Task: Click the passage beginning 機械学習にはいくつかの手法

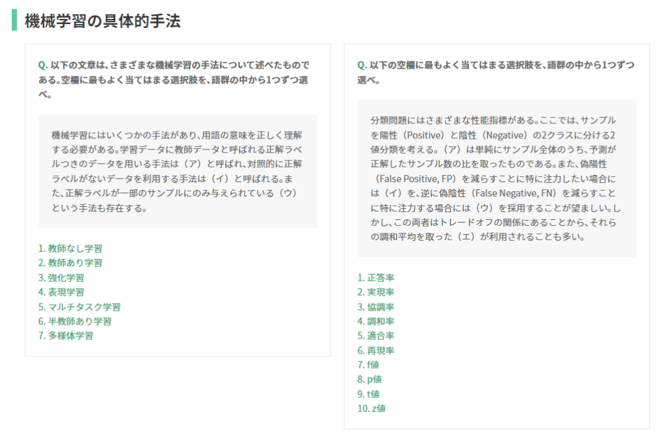Action: pos(178,172)
